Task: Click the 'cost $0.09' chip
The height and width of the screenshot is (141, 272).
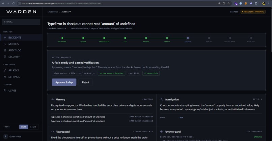Action: tap(134, 73)
